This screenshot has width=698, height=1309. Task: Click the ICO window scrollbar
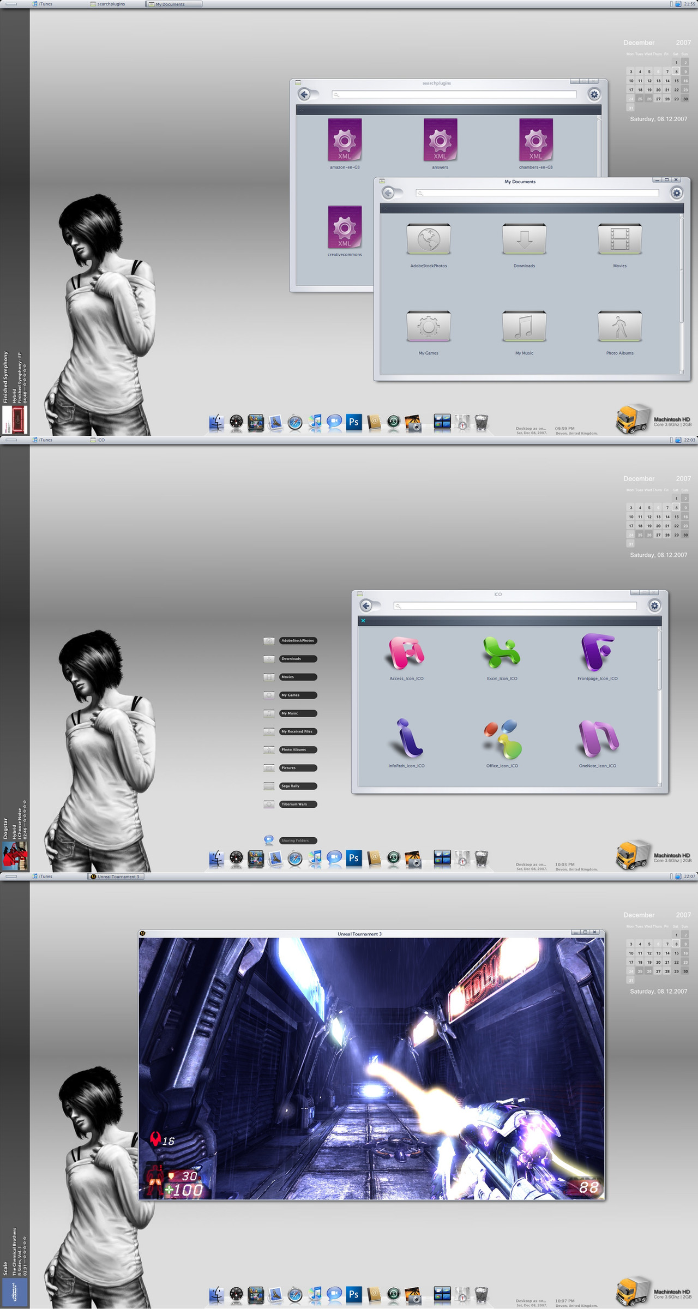point(659,660)
